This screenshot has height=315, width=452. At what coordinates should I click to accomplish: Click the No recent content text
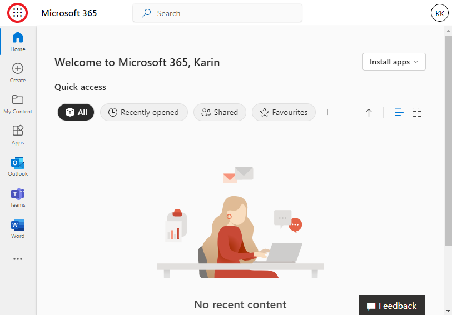240,304
